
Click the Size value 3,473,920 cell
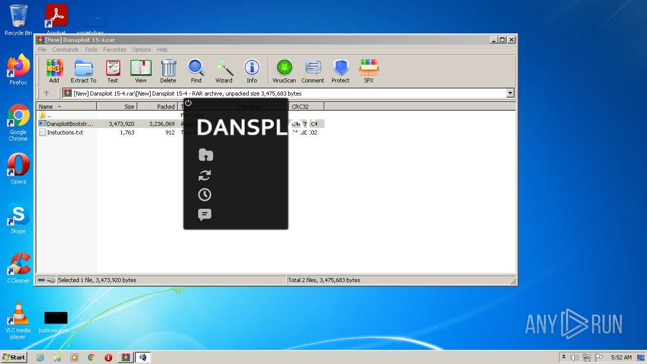pos(121,124)
